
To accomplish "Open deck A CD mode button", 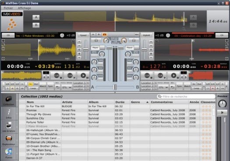I will point(8,35).
